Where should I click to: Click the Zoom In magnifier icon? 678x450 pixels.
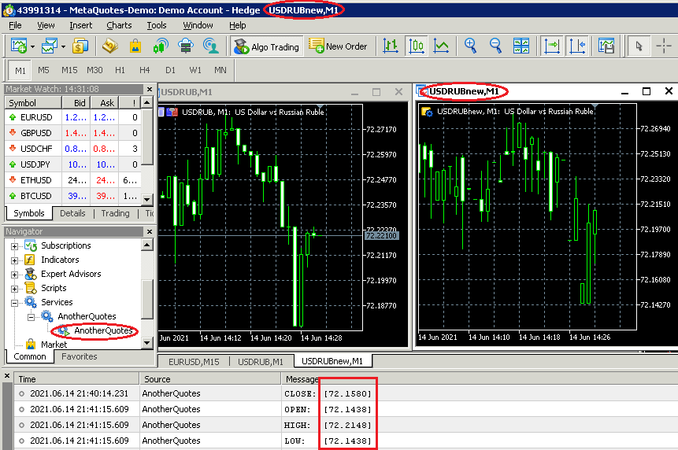(470, 46)
